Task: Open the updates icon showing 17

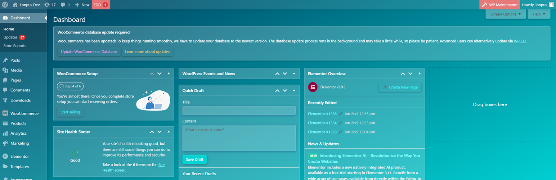Action: [x=47, y=5]
